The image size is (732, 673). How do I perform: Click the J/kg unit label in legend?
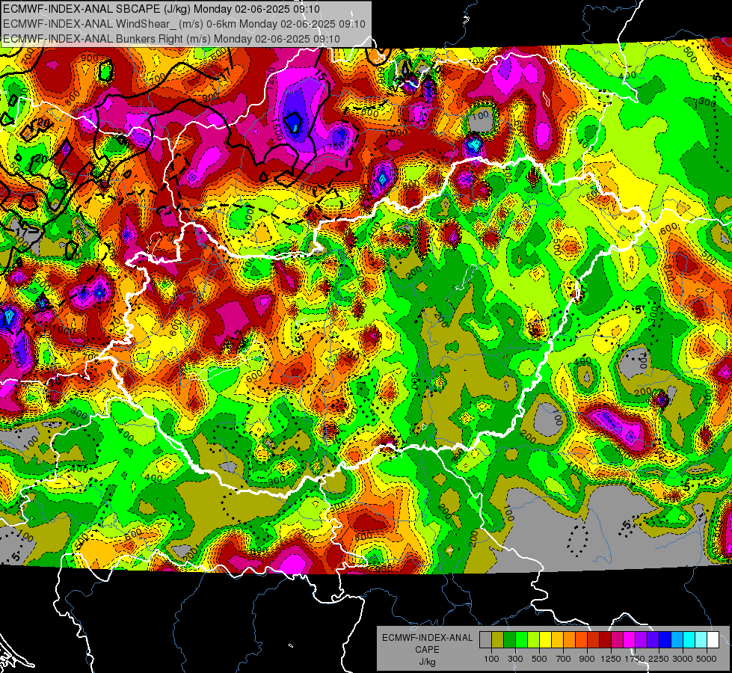pyautogui.click(x=427, y=662)
